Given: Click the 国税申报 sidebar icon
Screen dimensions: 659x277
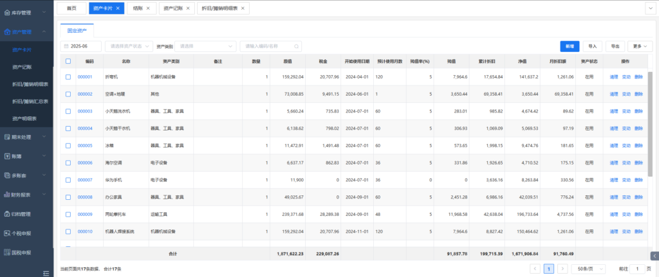Looking at the screenshot, I should pos(6,252).
